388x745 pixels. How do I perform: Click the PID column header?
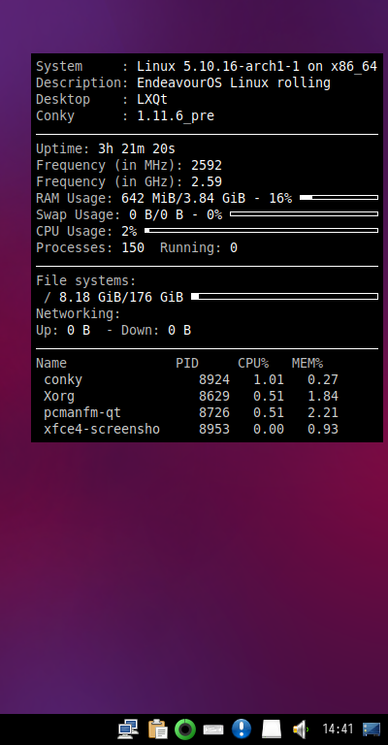point(187,364)
